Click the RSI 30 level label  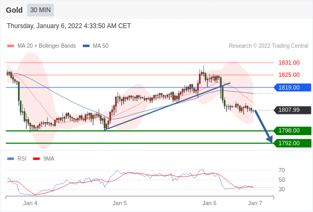tap(282, 189)
